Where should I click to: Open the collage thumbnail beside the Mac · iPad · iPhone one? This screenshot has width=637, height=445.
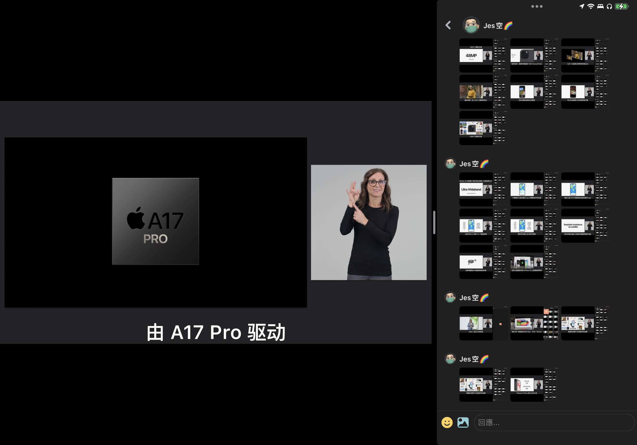pos(586,324)
